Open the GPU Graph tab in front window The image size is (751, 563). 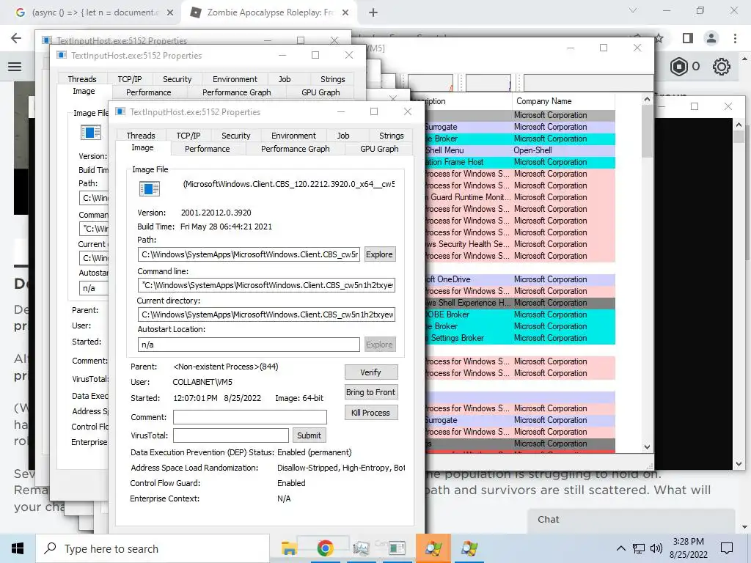(x=379, y=149)
